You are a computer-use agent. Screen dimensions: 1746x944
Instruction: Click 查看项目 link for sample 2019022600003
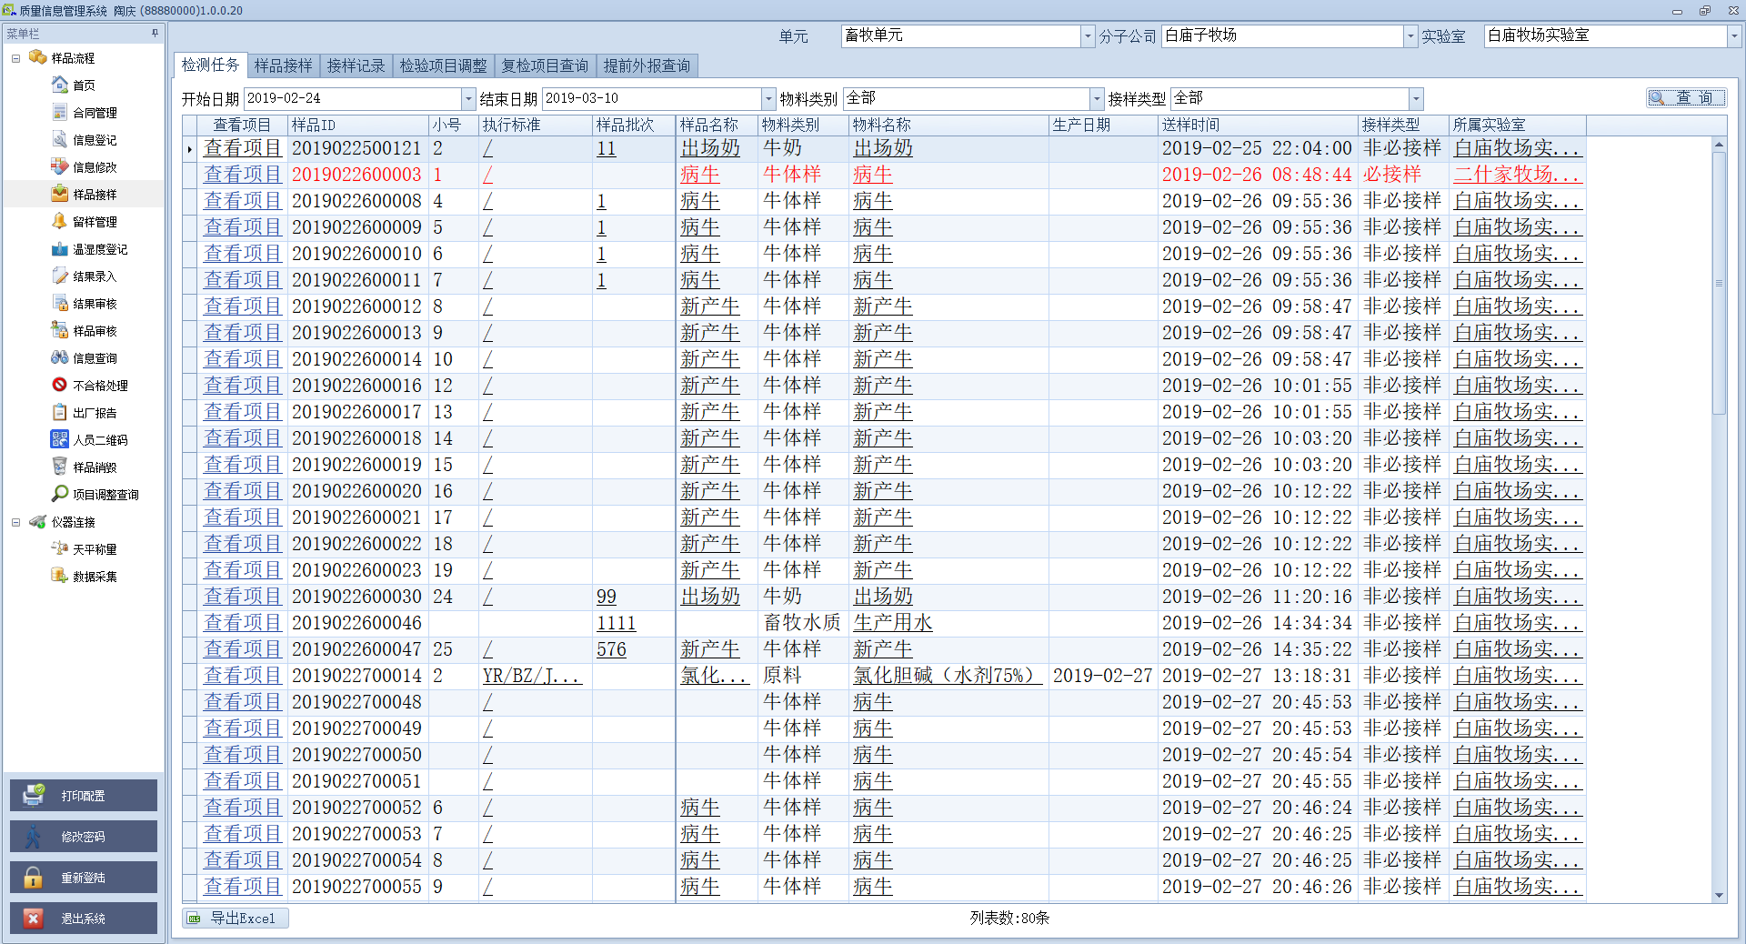click(x=242, y=175)
